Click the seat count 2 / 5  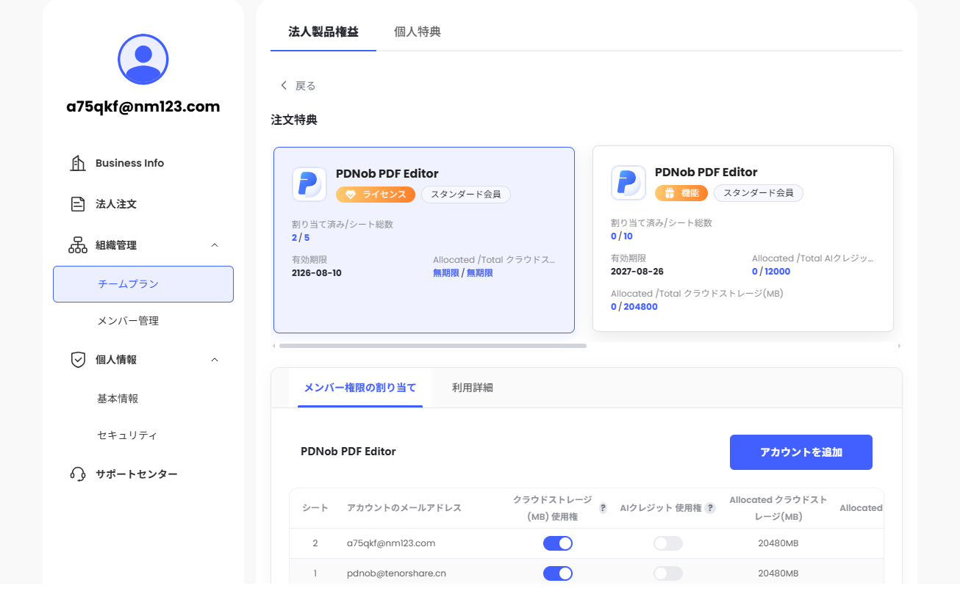pos(301,238)
